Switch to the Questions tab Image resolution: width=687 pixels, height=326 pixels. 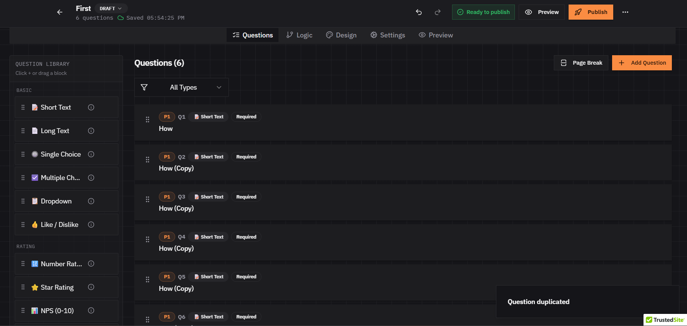(253, 35)
